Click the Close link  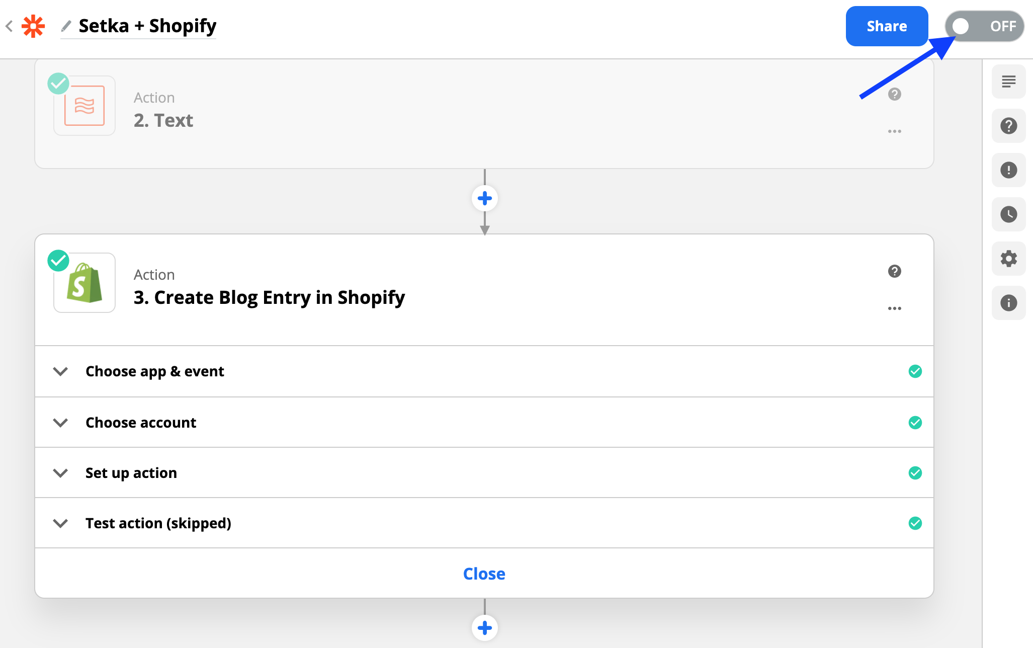484,574
